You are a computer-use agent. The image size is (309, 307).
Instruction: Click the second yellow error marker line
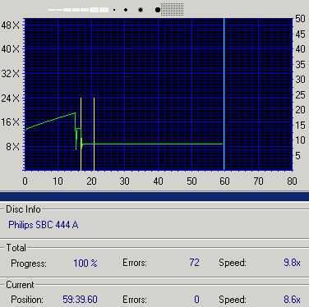(94, 134)
